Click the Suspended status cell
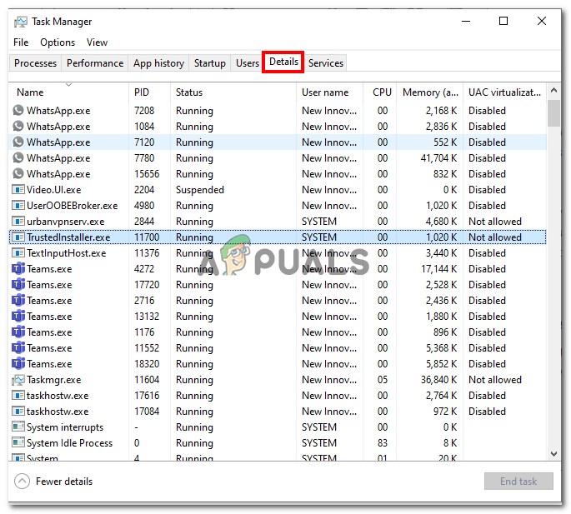The width and height of the screenshot is (571, 514). (199, 190)
